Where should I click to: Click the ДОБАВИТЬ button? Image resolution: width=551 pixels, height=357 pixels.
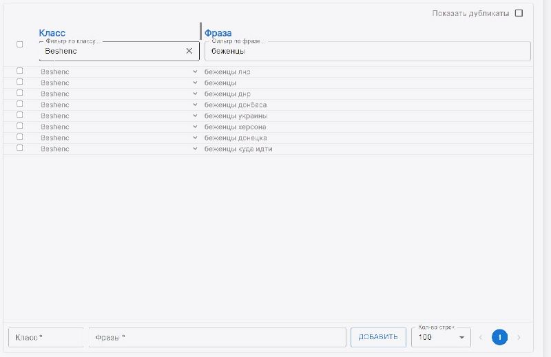(x=378, y=337)
